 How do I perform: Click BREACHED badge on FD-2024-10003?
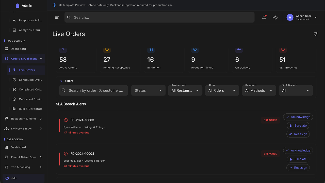pos(270,120)
